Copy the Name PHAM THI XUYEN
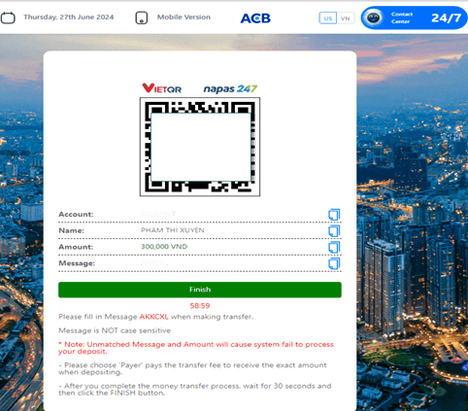Viewport: 468px width, 411px height. point(334,231)
